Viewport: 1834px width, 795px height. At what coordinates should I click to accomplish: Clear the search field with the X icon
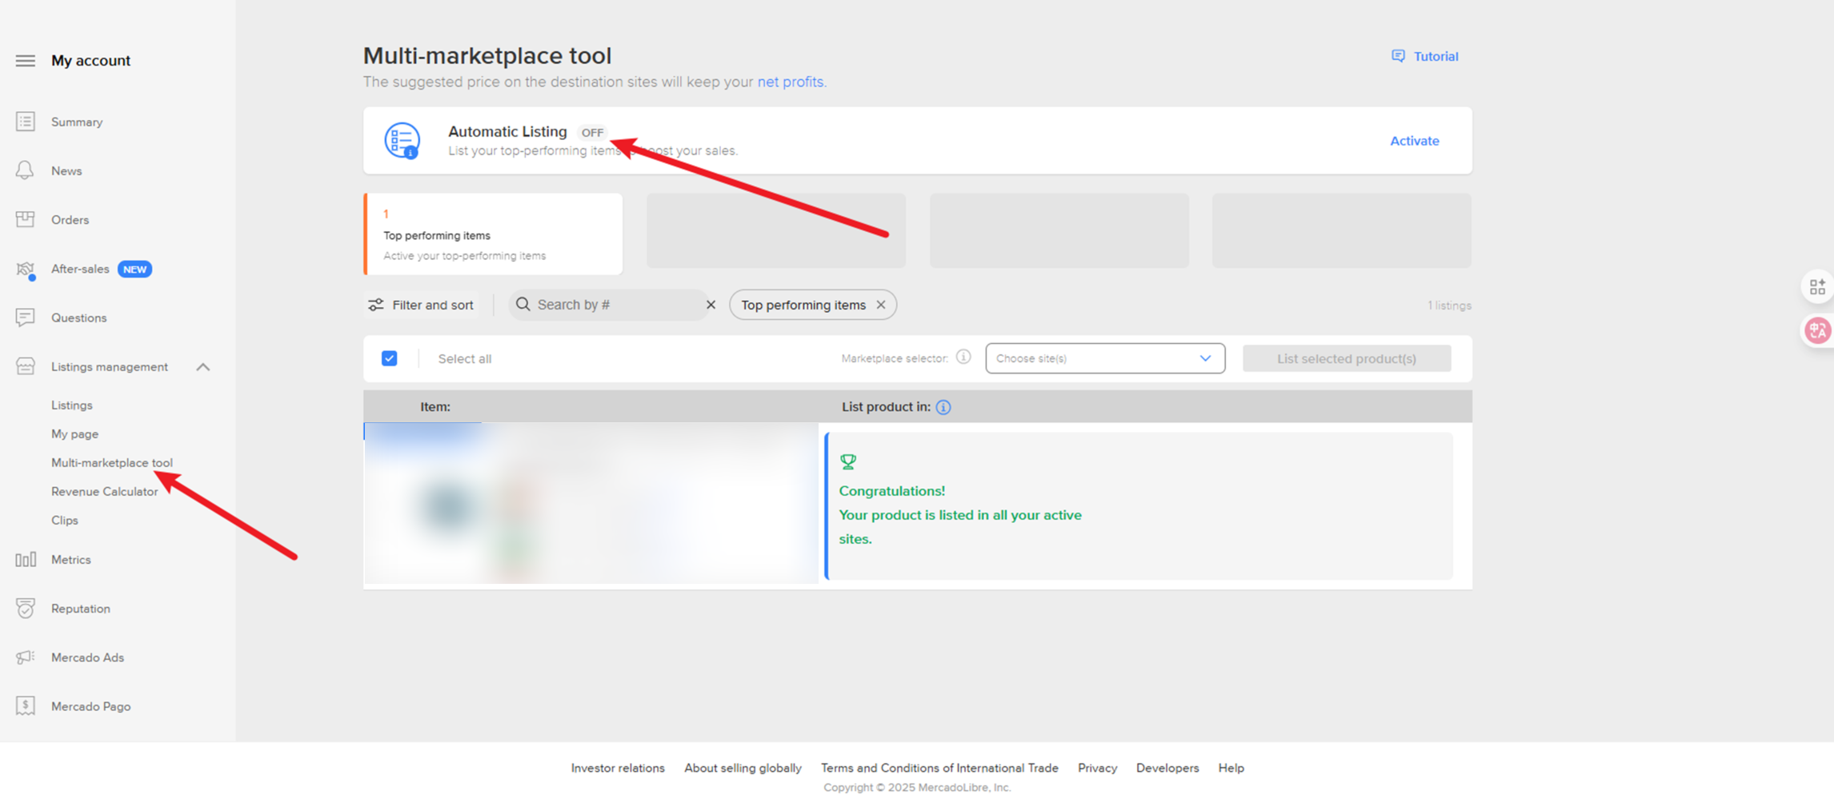point(711,305)
